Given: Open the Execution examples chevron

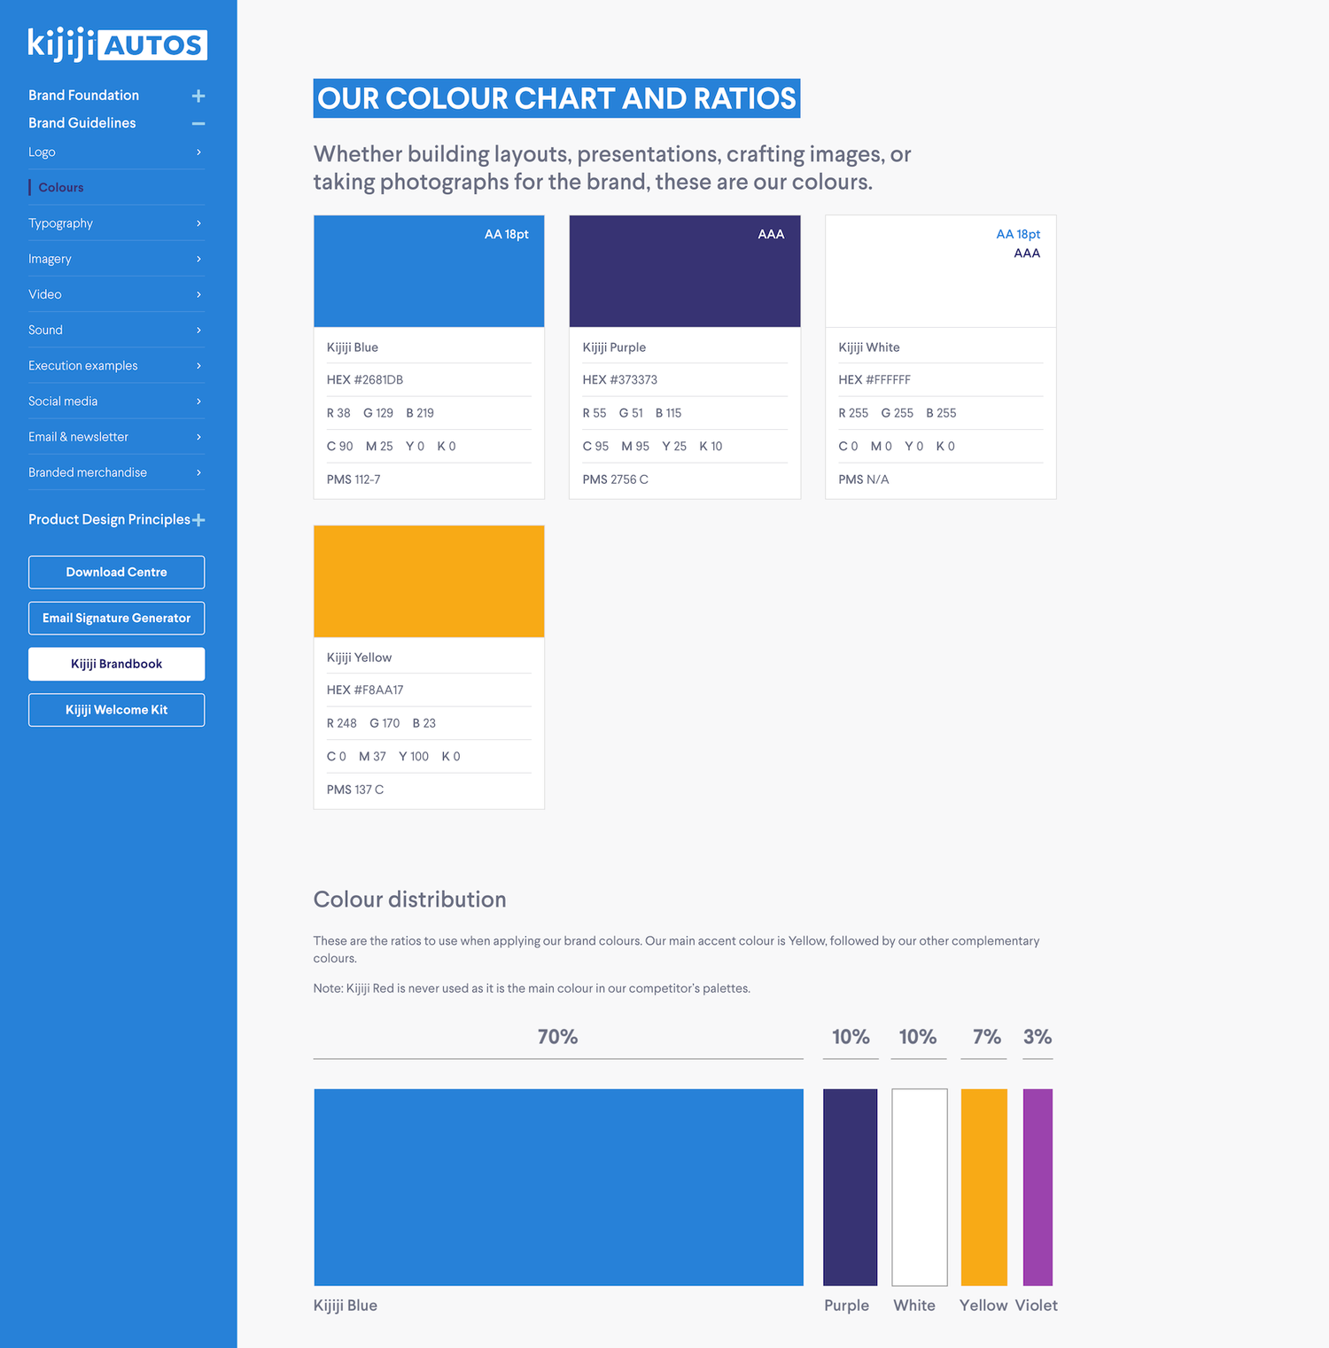Looking at the screenshot, I should (x=198, y=365).
